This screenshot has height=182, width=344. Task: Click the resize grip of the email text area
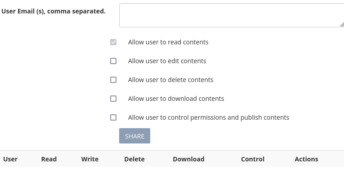click(x=342, y=25)
